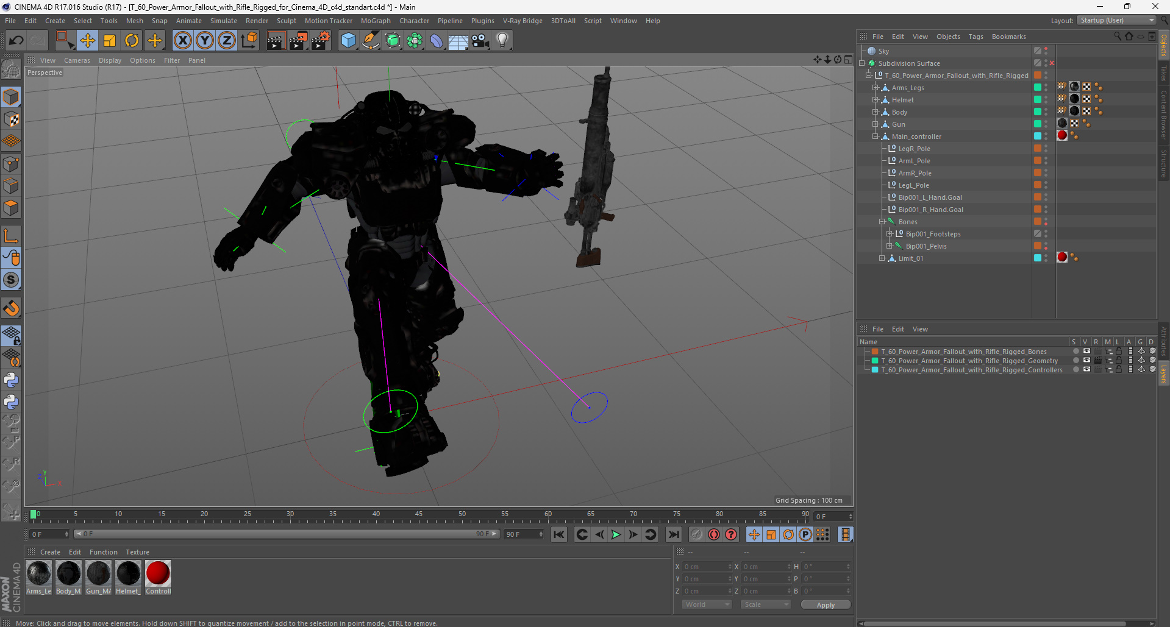Select the Limit_01 object
Screen dimensions: 1170x627
click(x=910, y=258)
